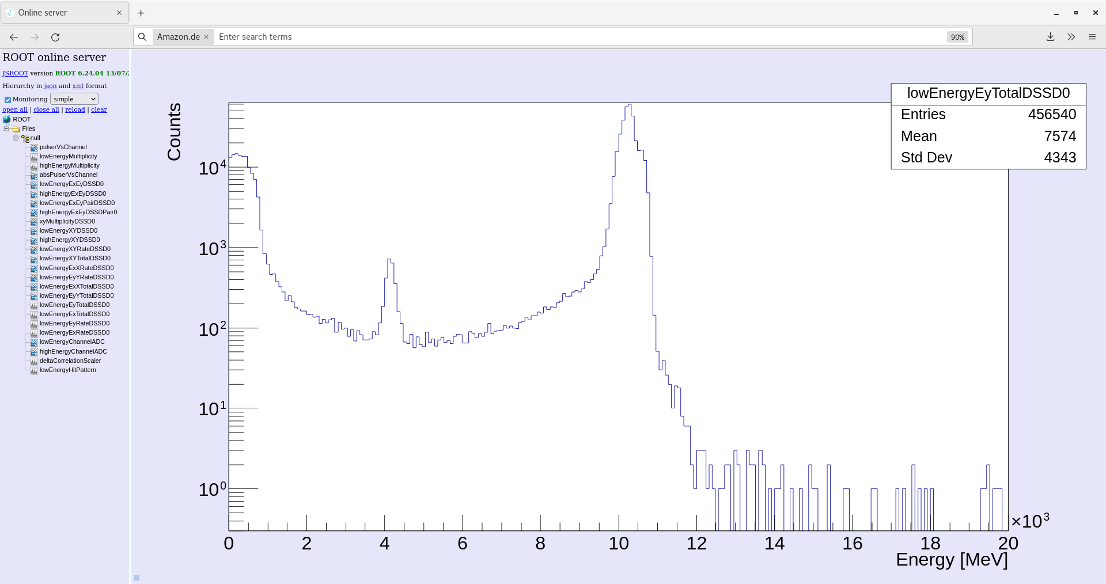Click the icon beside lowEnergyExXRateDSSD0
Image resolution: width=1106 pixels, height=584 pixels.
[34, 268]
